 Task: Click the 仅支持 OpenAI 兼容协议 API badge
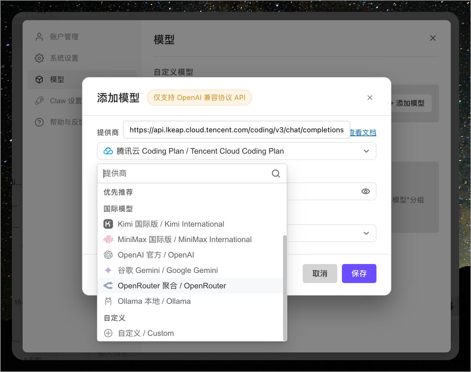pos(199,98)
